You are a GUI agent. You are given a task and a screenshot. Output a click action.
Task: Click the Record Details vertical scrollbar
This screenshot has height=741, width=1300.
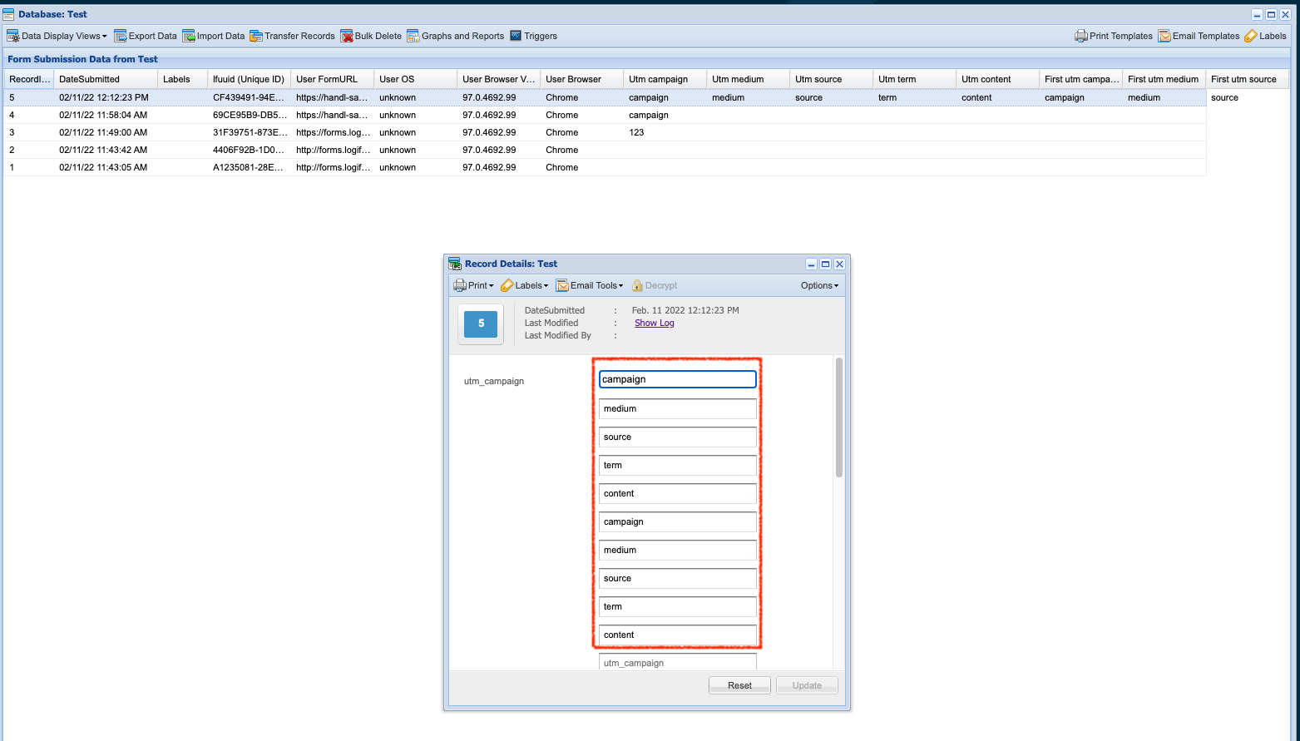click(838, 417)
